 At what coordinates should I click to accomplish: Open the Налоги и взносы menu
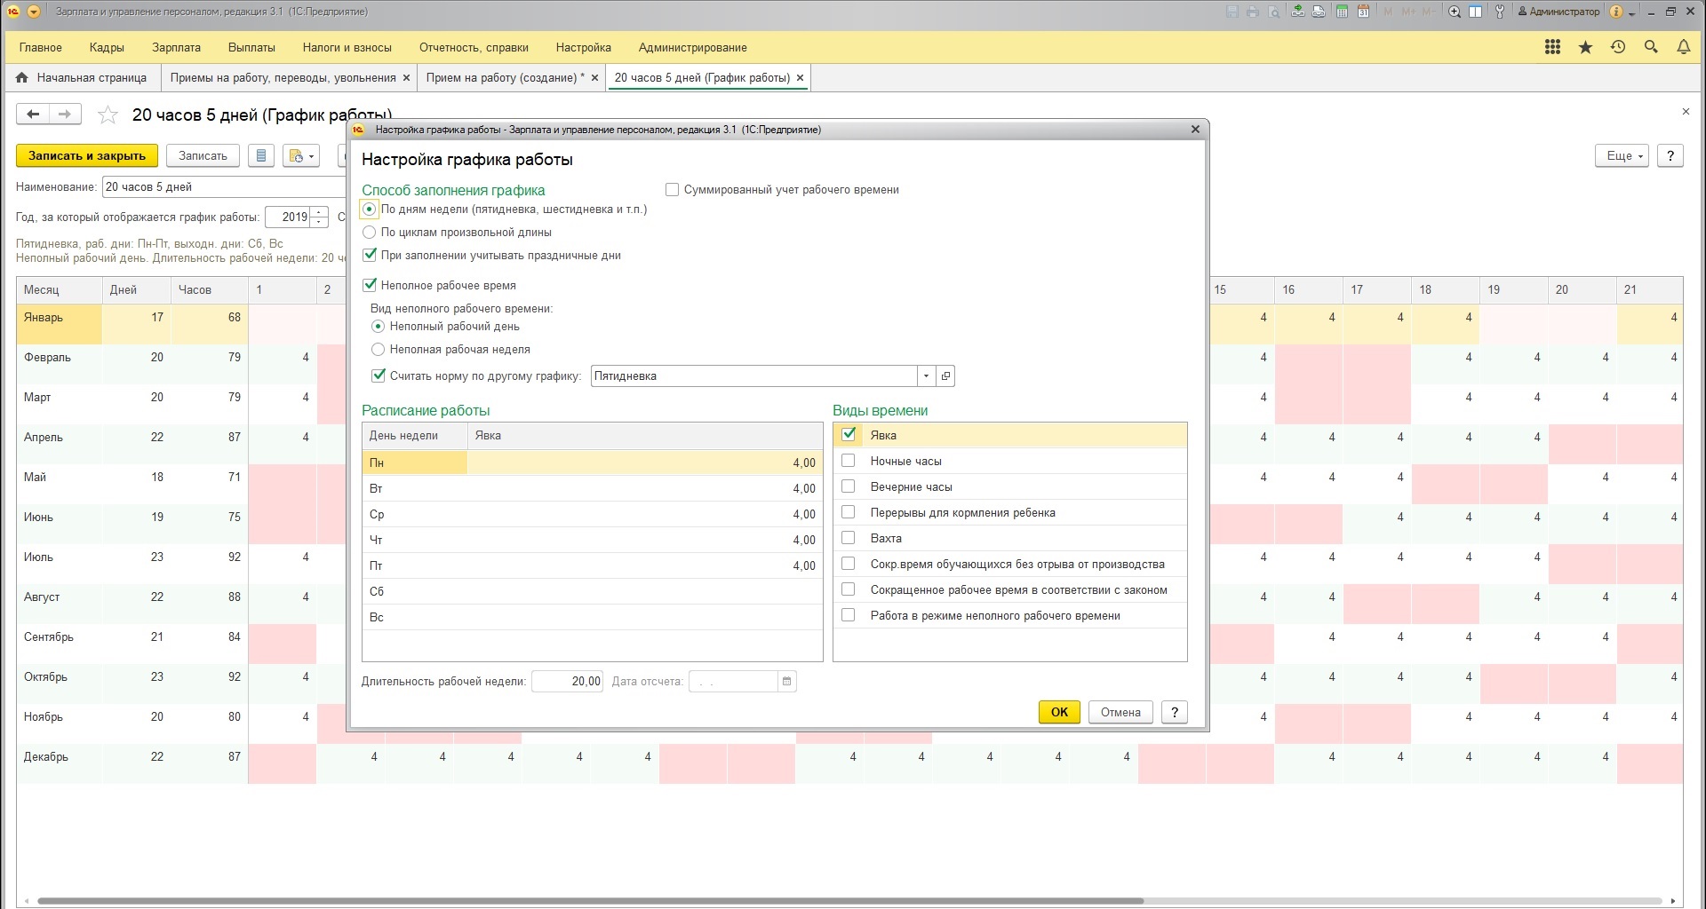[x=347, y=47]
